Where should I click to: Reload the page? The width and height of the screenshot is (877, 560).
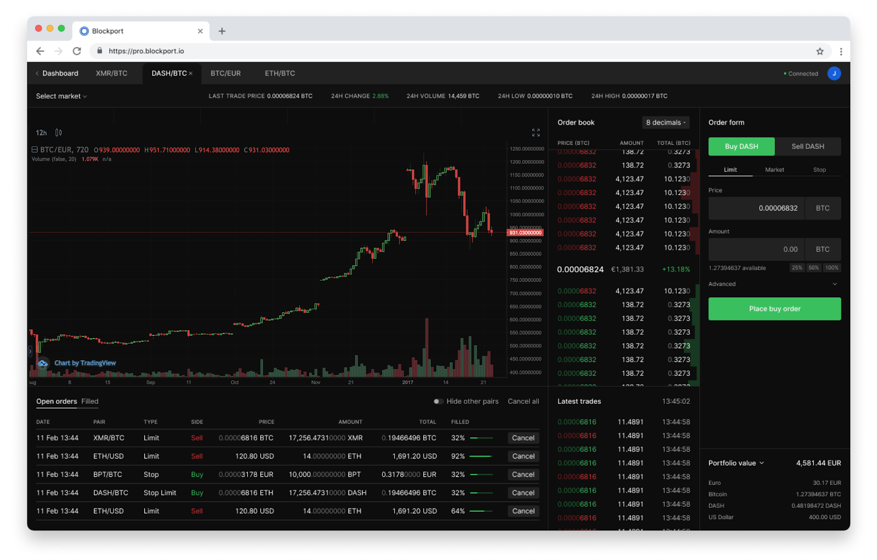click(77, 51)
